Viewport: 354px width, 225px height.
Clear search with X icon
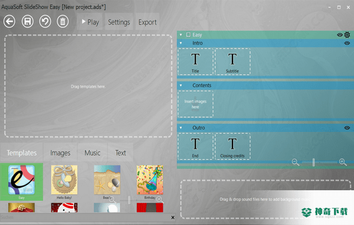[173, 217]
